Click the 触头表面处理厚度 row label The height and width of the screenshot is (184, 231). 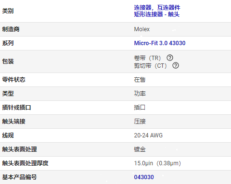coord(25,163)
